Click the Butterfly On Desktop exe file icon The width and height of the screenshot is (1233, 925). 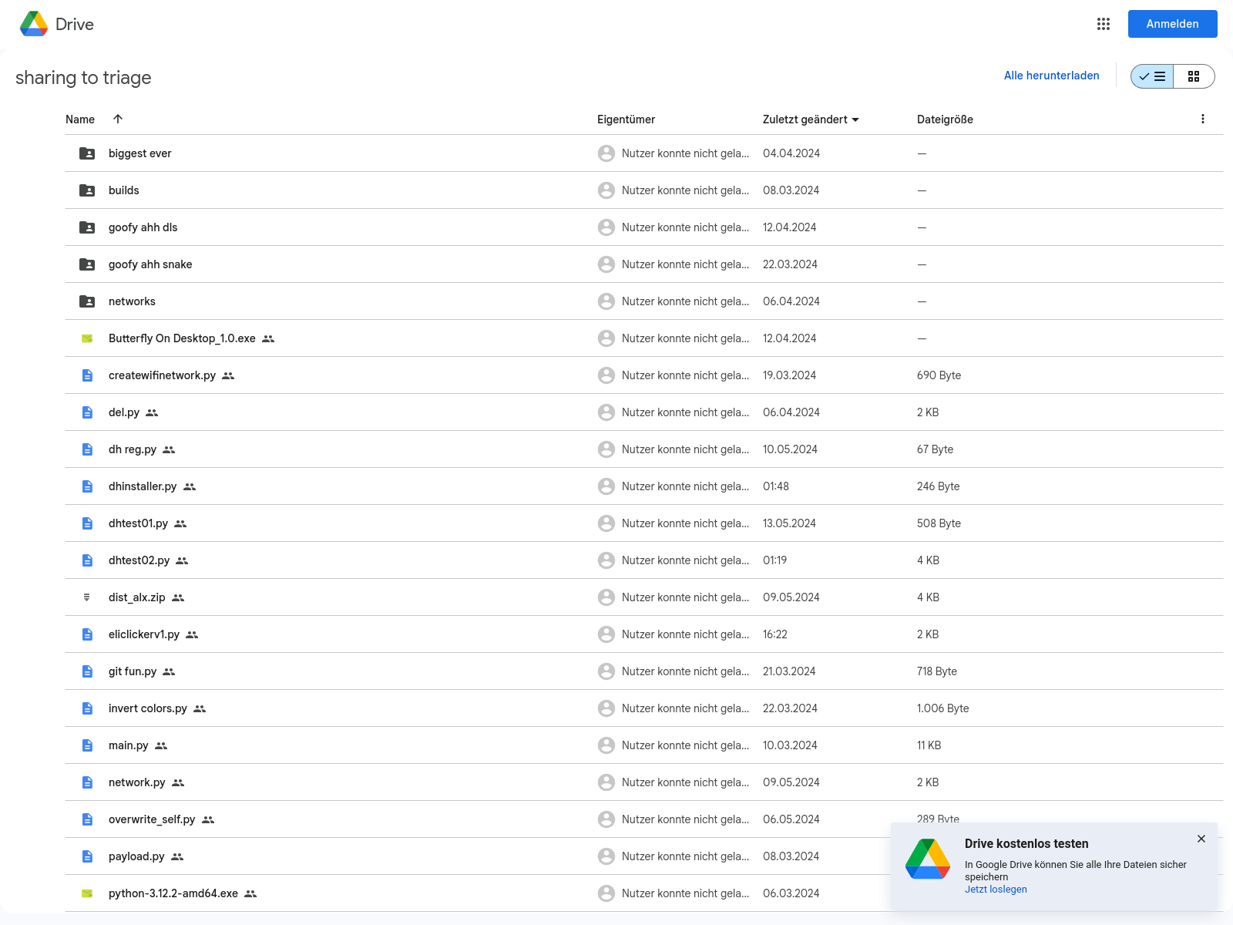pyautogui.click(x=87, y=338)
